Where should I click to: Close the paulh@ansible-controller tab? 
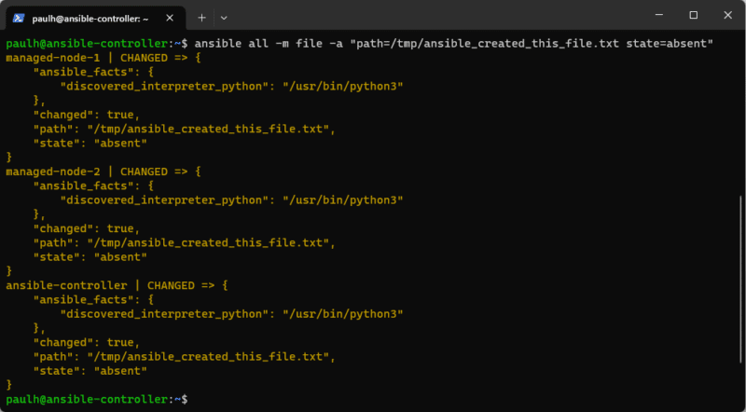[170, 17]
